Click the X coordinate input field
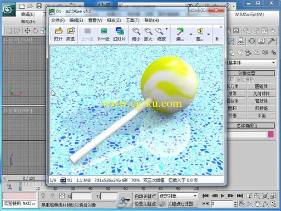Screen dimensions: 281x211 click(x=82, y=196)
